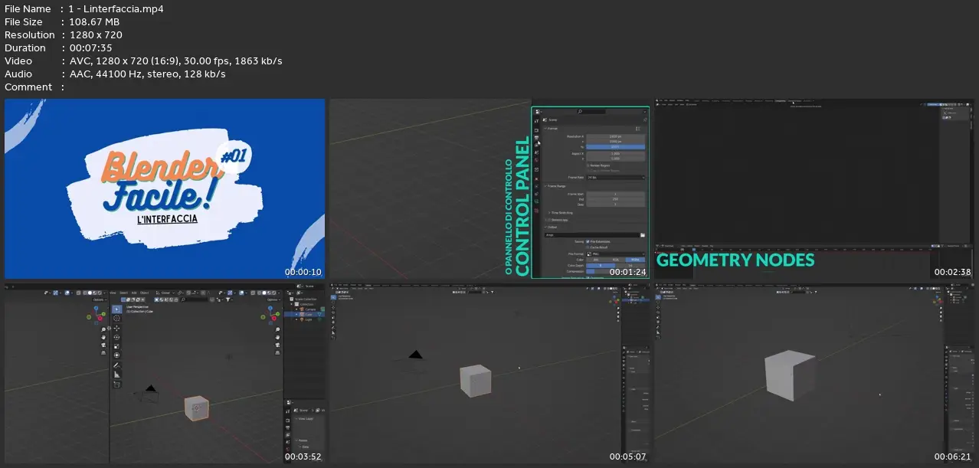This screenshot has height=468, width=979.
Task: Select the Cube row in 00:03:52 outliner
Action: click(306, 314)
